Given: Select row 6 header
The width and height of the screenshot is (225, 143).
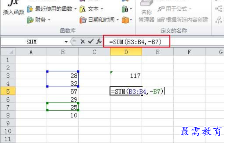Looking at the screenshot, I should coord(8,99).
